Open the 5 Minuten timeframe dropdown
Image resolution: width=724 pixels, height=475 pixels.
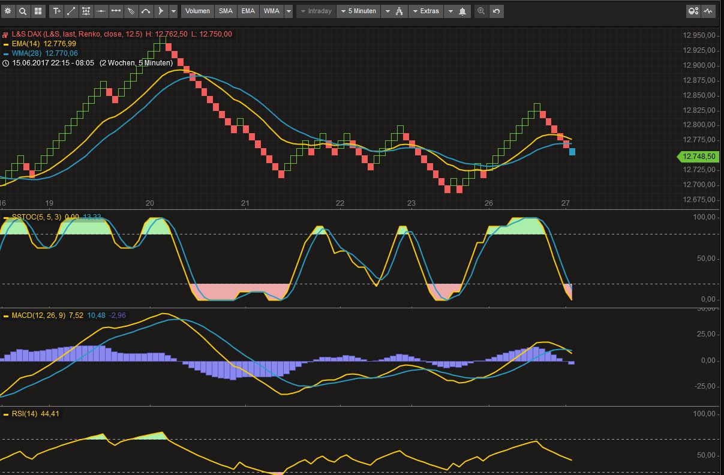(x=358, y=11)
